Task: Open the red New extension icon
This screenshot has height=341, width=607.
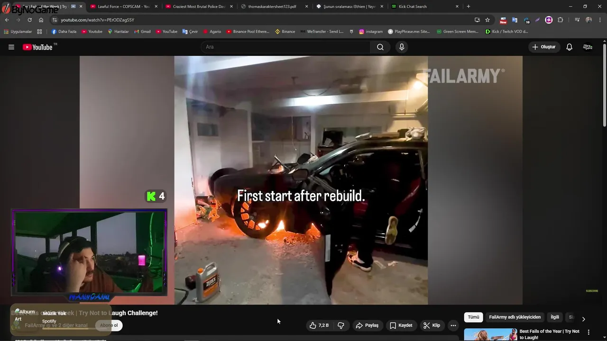Action: click(x=503, y=20)
